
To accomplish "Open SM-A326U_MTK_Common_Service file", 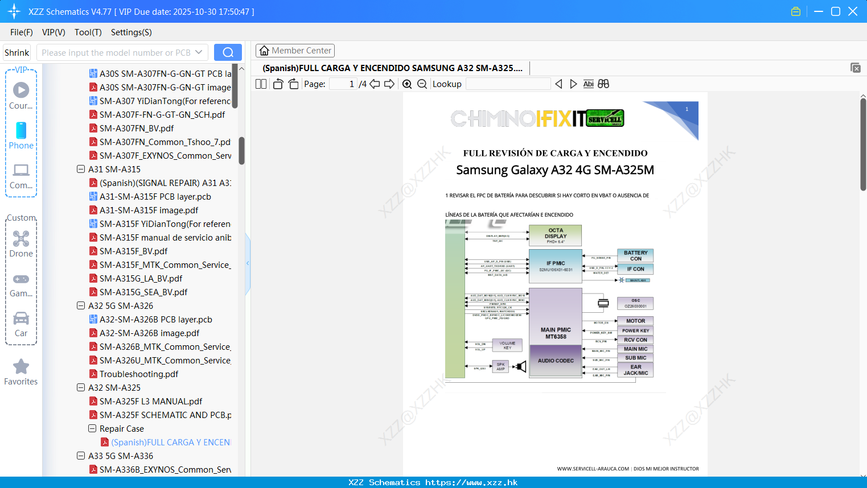I will point(160,360).
